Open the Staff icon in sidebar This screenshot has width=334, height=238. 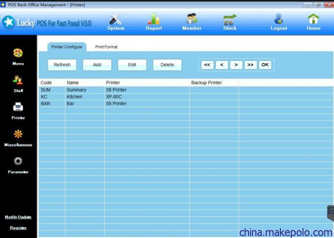tap(18, 80)
